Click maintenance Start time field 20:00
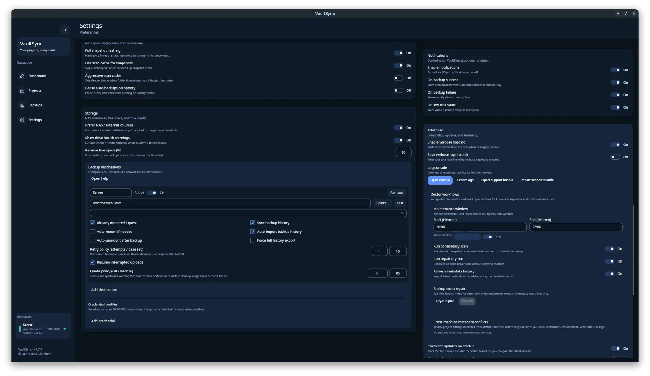The height and width of the screenshot is (376, 650). 480,227
